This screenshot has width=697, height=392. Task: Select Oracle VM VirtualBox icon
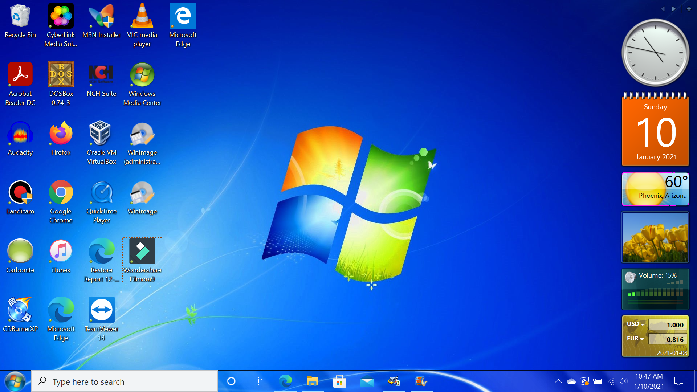coord(101,143)
